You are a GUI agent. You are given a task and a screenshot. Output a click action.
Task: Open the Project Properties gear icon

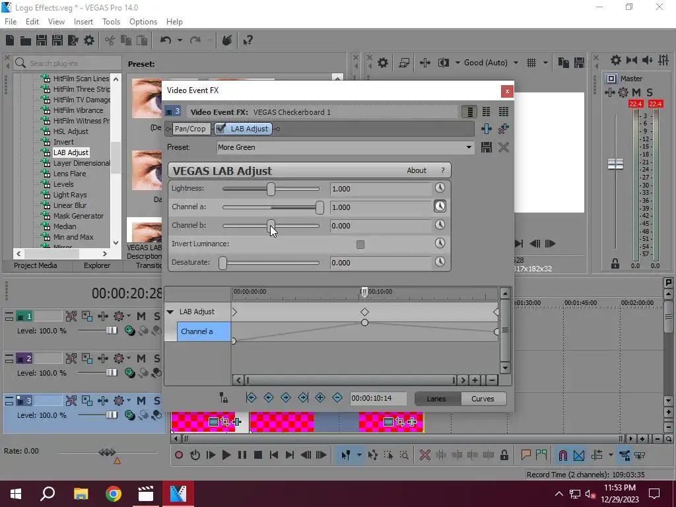coord(89,40)
